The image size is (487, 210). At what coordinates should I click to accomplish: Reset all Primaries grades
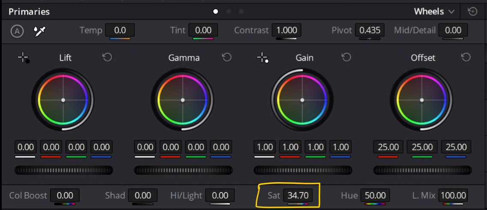(x=472, y=12)
